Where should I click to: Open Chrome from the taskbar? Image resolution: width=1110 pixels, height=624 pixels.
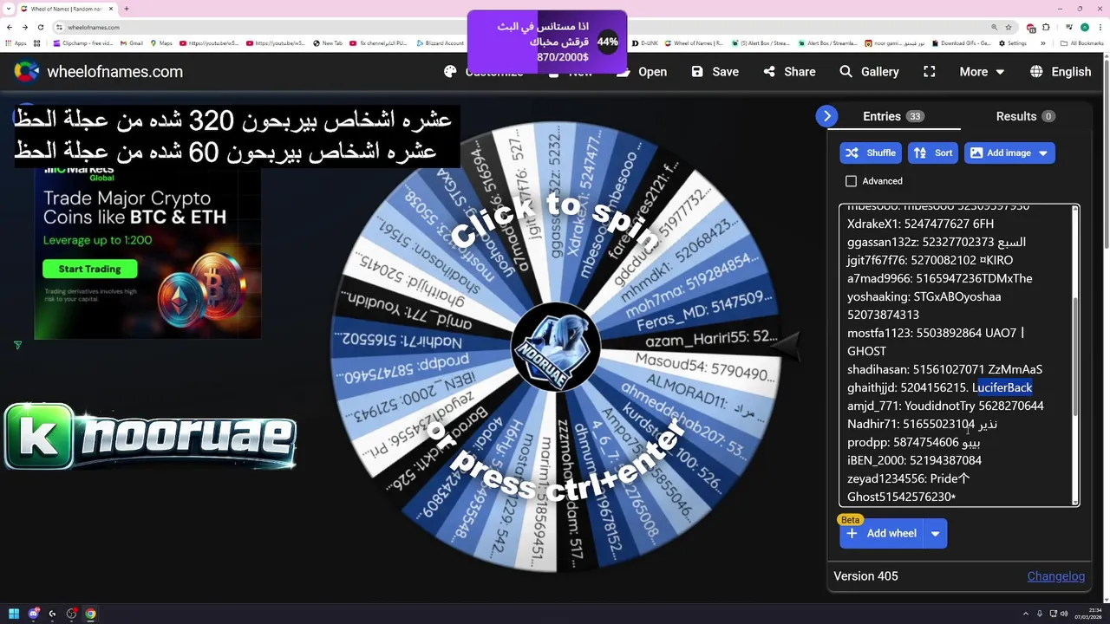(90, 614)
